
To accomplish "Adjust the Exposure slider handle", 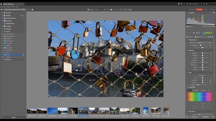I will [x=202, y=53].
